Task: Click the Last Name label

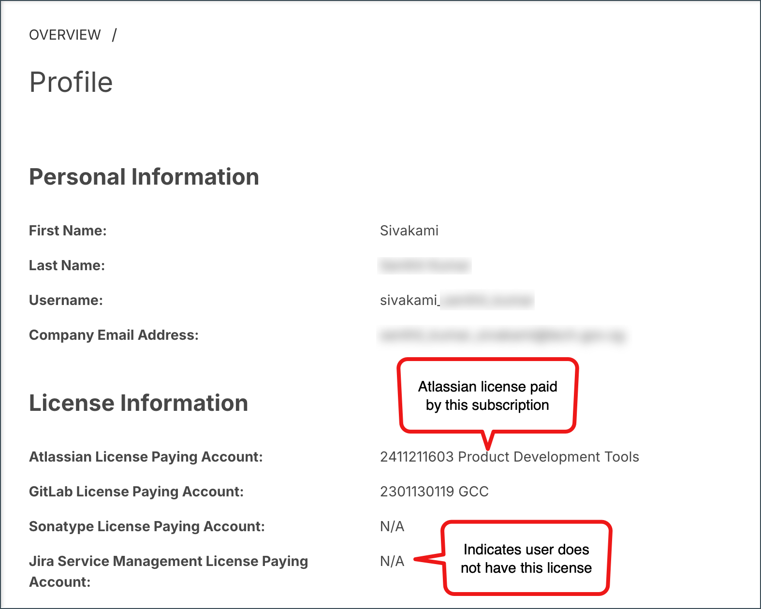Action: coord(67,265)
